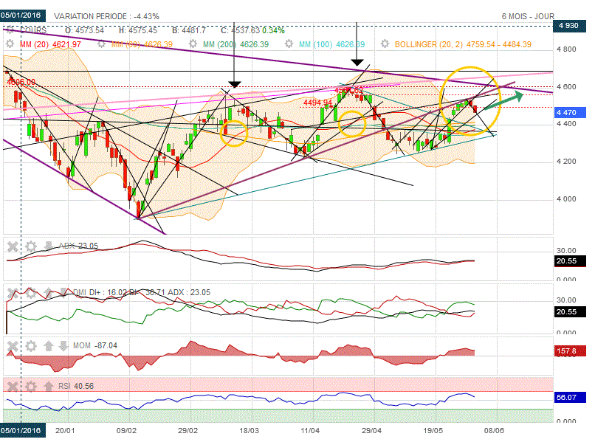Image resolution: width=595 pixels, height=442 pixels.
Task: Click the 4 000 price axis label
Action: (x=566, y=199)
